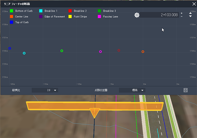Screen dimensions: 197x138
Task: Select the Breakline 3 legend label
Action: click(x=110, y=11)
